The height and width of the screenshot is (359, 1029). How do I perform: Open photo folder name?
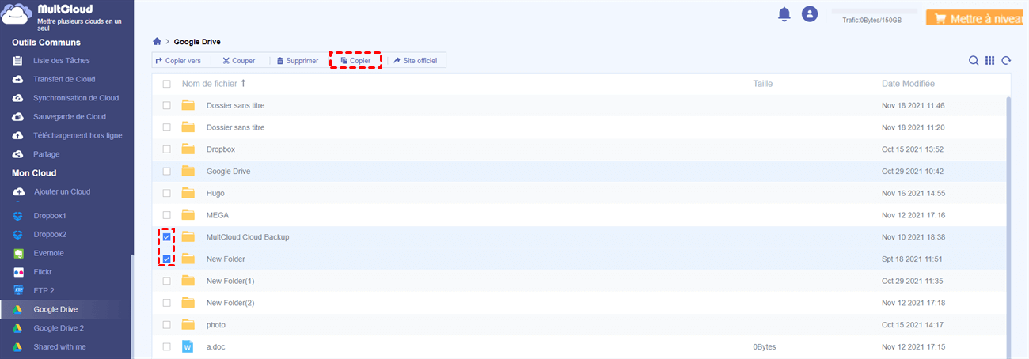216,324
